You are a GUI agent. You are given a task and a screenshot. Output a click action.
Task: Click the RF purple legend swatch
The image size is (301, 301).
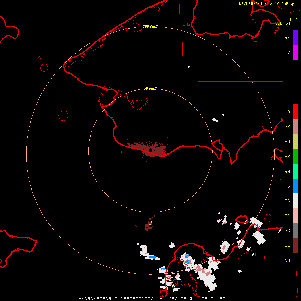click(x=295, y=37)
